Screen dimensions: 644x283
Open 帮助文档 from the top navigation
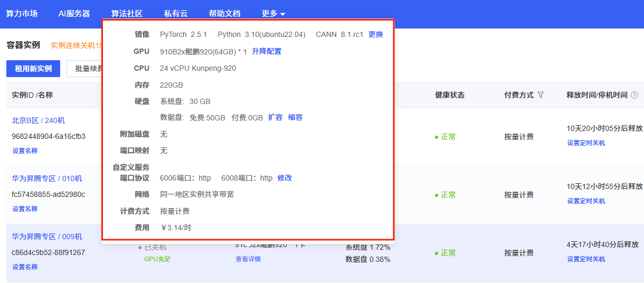tap(224, 14)
